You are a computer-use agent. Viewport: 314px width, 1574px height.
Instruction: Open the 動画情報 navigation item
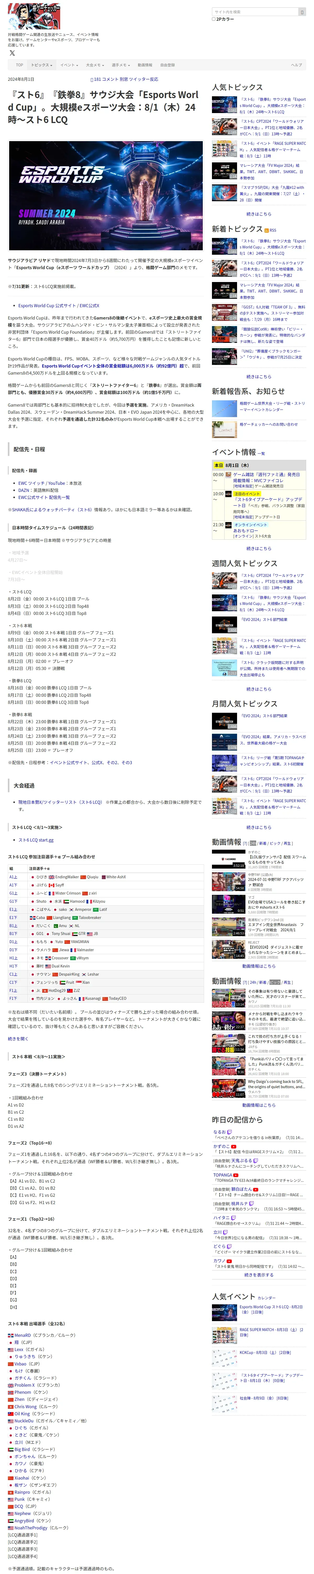tap(145, 65)
